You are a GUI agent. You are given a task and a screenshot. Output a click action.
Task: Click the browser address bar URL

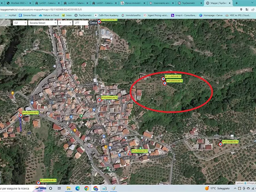coord(41,9)
